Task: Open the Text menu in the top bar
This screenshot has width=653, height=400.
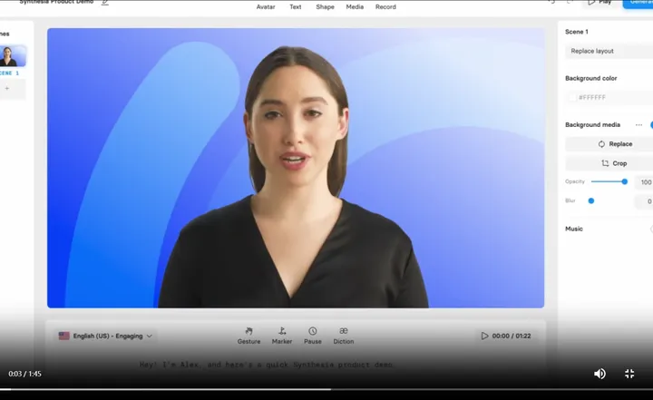Action: coord(296,6)
